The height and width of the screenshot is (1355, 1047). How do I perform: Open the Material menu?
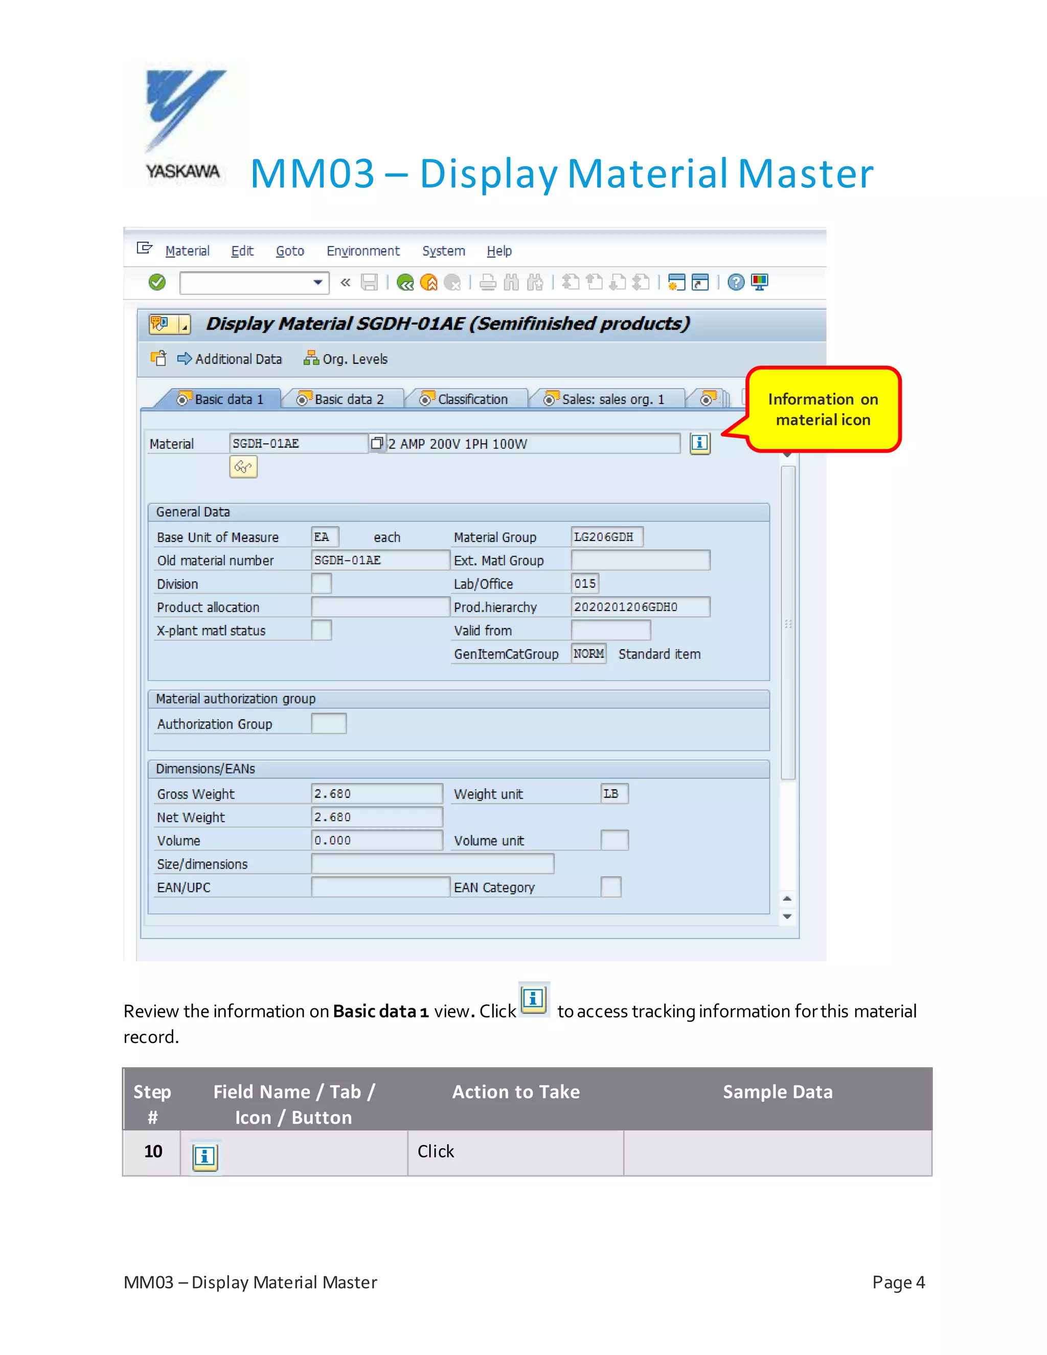pos(187,251)
